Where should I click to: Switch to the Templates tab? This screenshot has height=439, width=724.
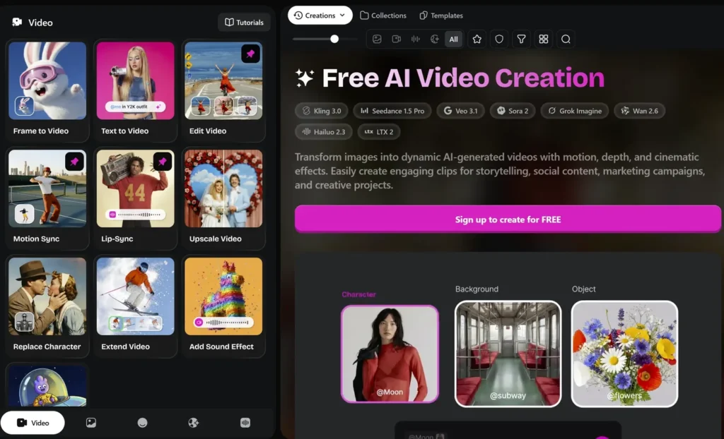tap(441, 16)
